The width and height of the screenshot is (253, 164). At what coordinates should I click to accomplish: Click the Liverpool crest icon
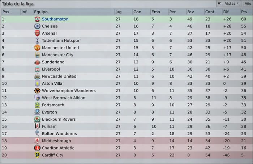(x=37, y=69)
